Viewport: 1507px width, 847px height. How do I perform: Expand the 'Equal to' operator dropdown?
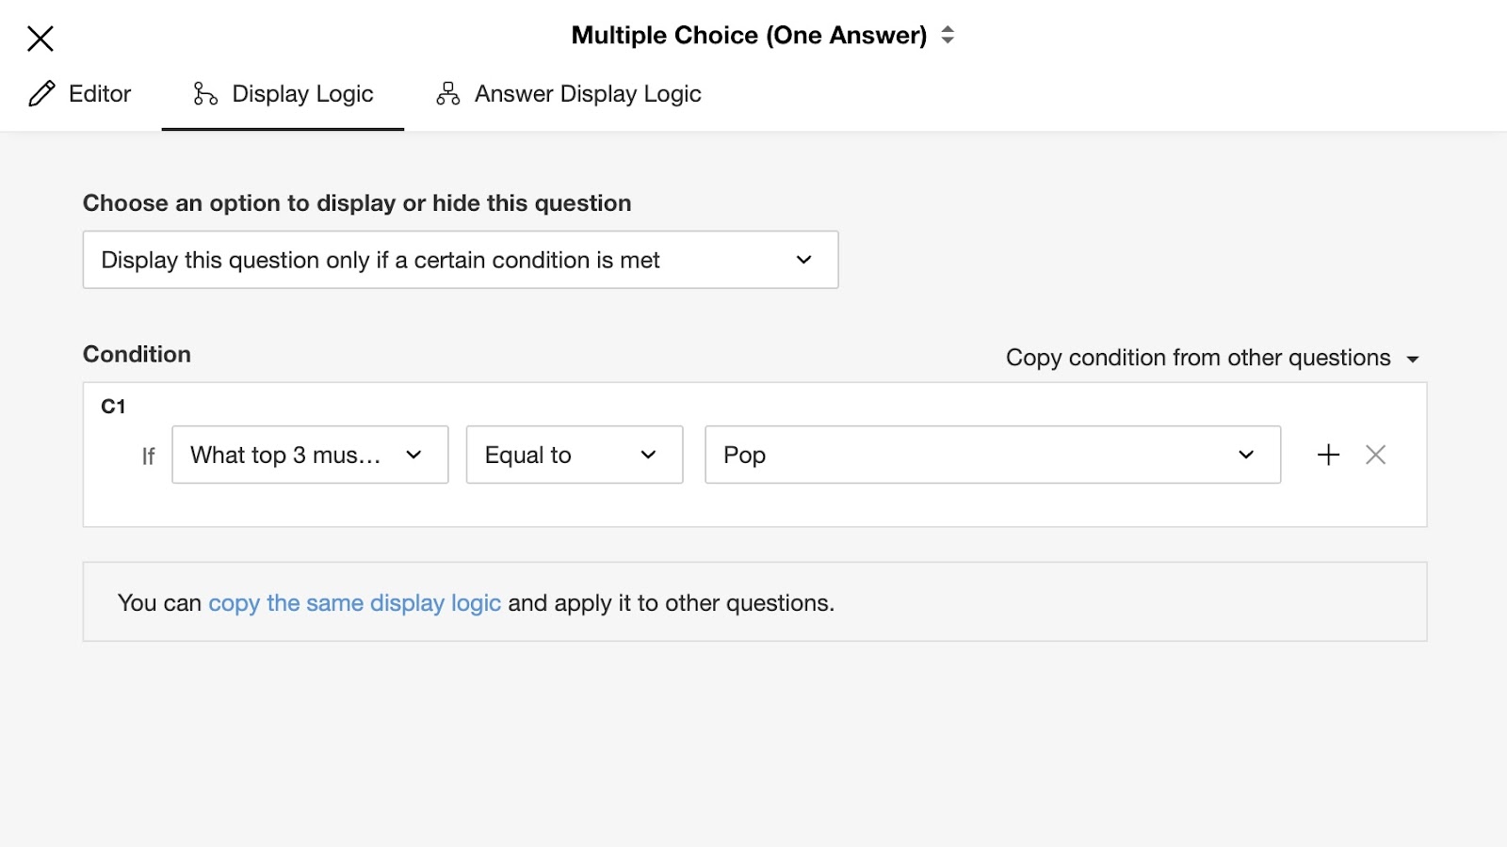[x=574, y=455]
